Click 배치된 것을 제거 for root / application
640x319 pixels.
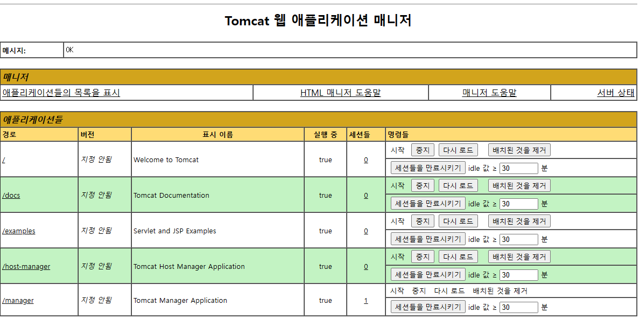click(519, 150)
